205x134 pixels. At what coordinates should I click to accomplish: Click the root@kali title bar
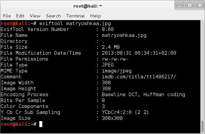coord(88,6)
